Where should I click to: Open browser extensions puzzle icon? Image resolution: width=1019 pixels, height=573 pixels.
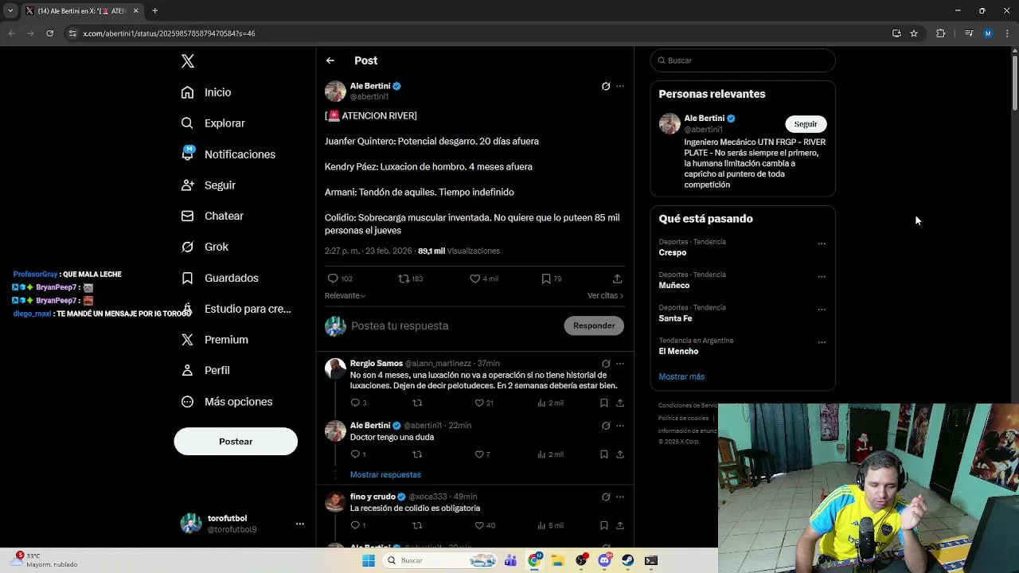940,33
